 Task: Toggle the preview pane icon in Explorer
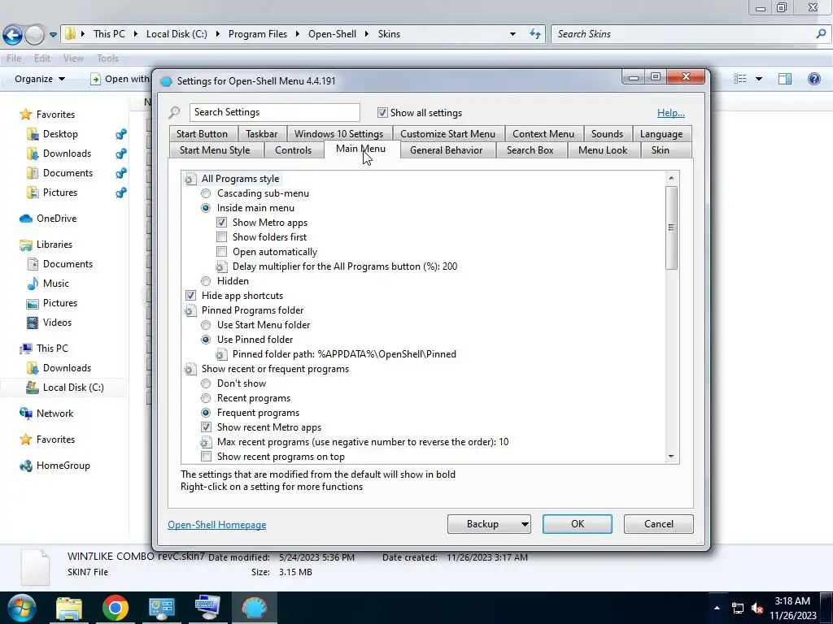click(x=785, y=79)
